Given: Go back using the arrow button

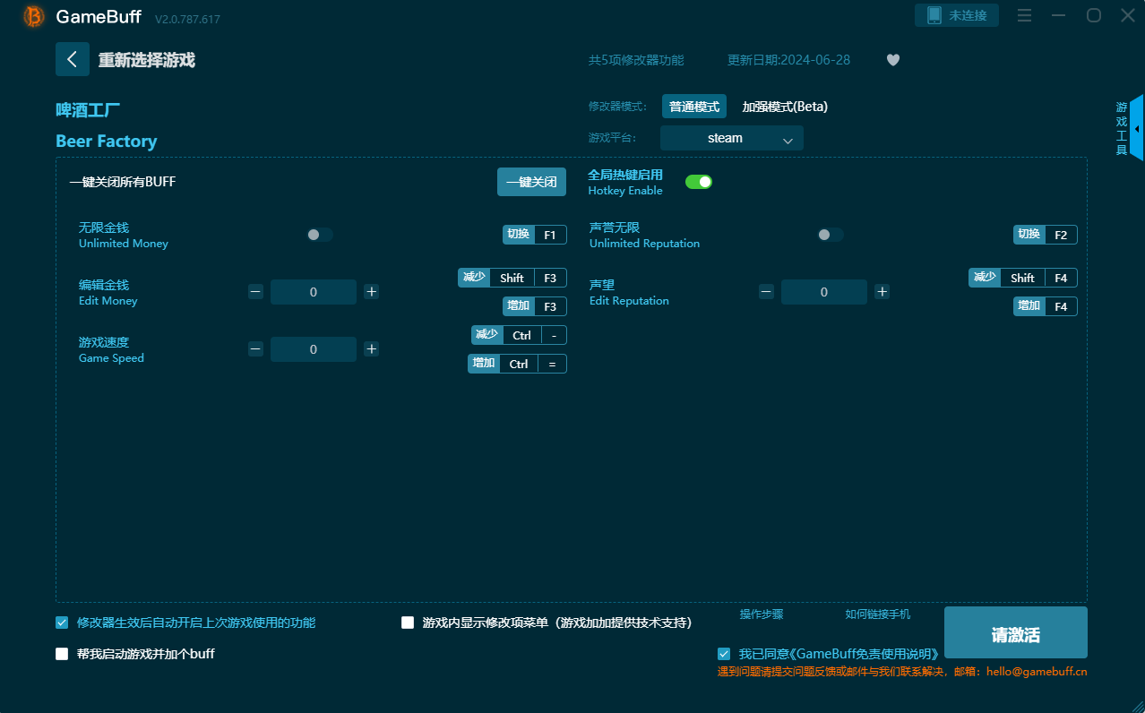Looking at the screenshot, I should point(73,59).
